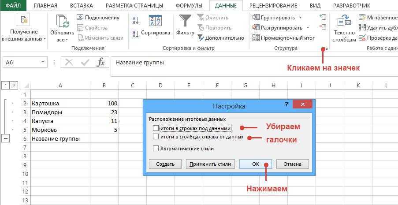The height and width of the screenshot is (205, 398).
Task: Open the Outline dialog launcher icon
Action: [x=325, y=48]
